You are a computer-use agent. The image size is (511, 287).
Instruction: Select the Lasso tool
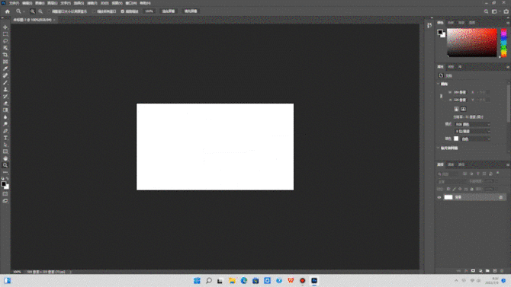(5, 41)
